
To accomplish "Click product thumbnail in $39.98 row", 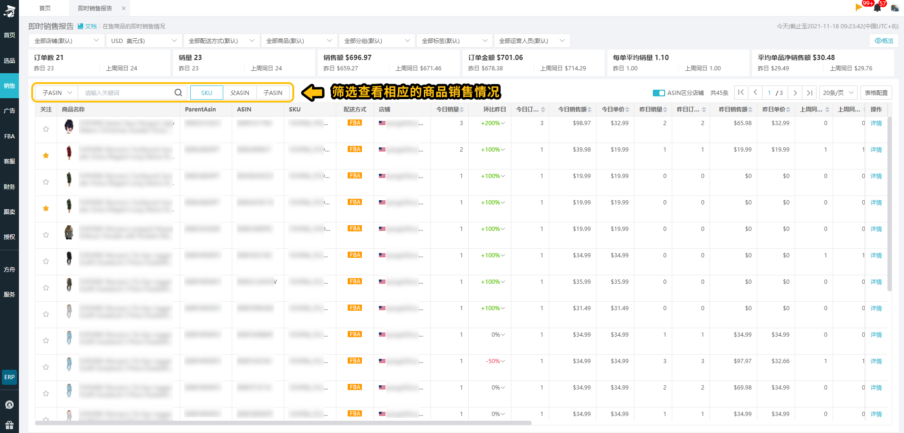I will pyautogui.click(x=69, y=153).
